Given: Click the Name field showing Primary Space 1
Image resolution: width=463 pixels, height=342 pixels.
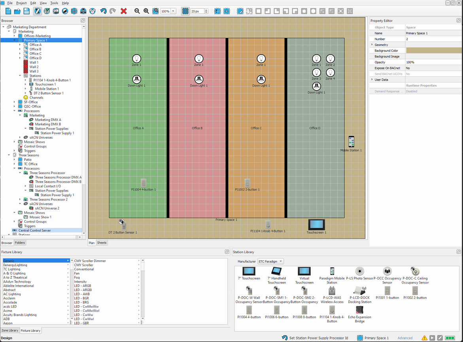Looking at the screenshot, I should [x=433, y=33].
